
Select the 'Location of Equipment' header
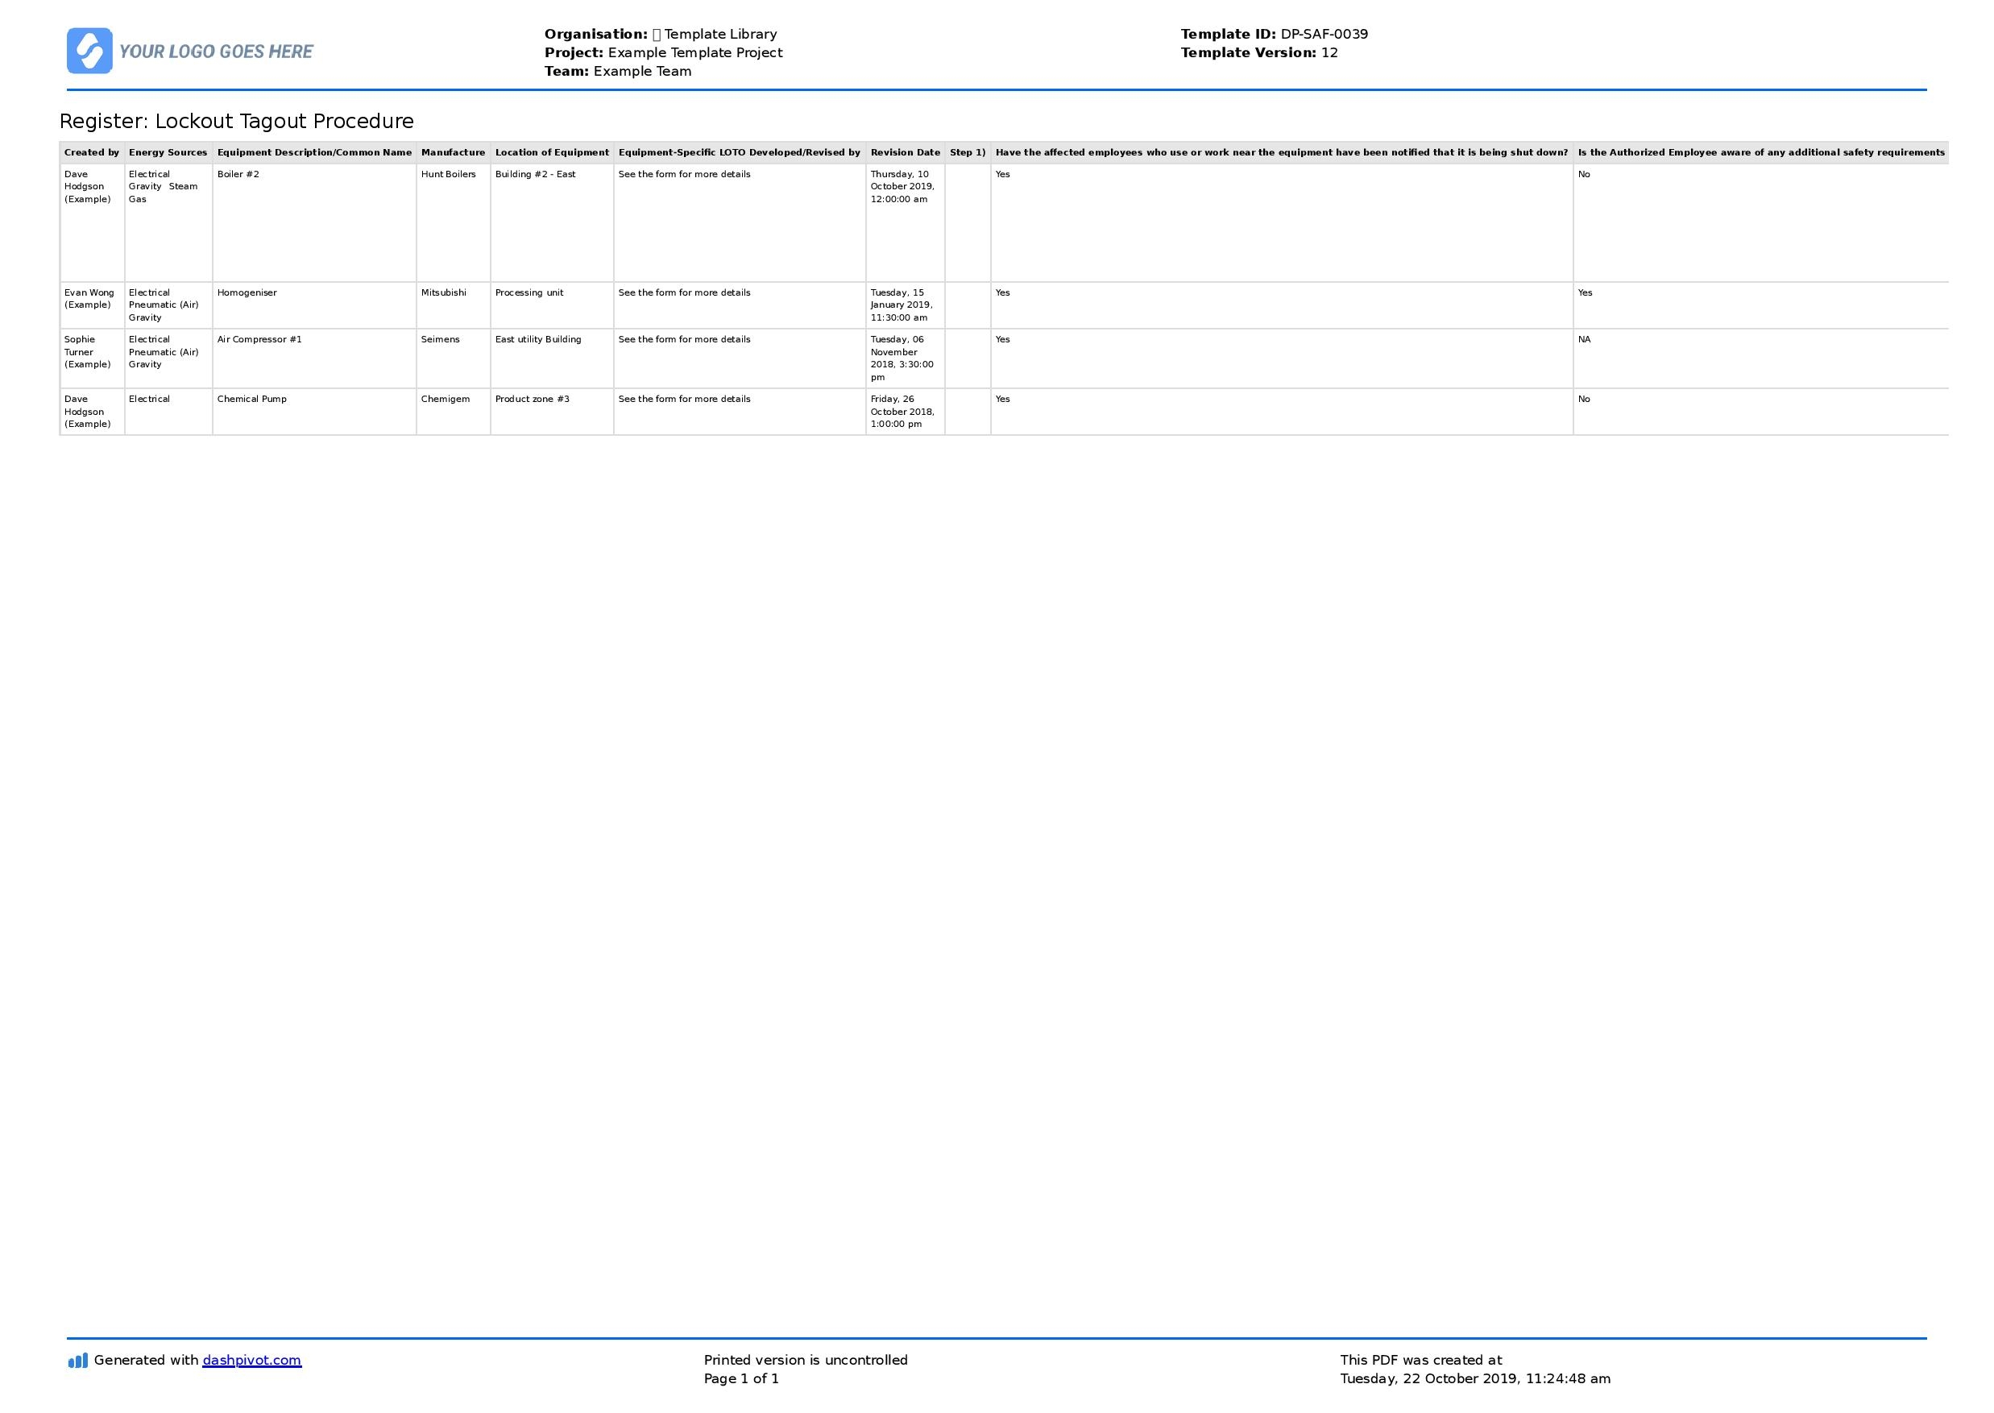click(552, 152)
